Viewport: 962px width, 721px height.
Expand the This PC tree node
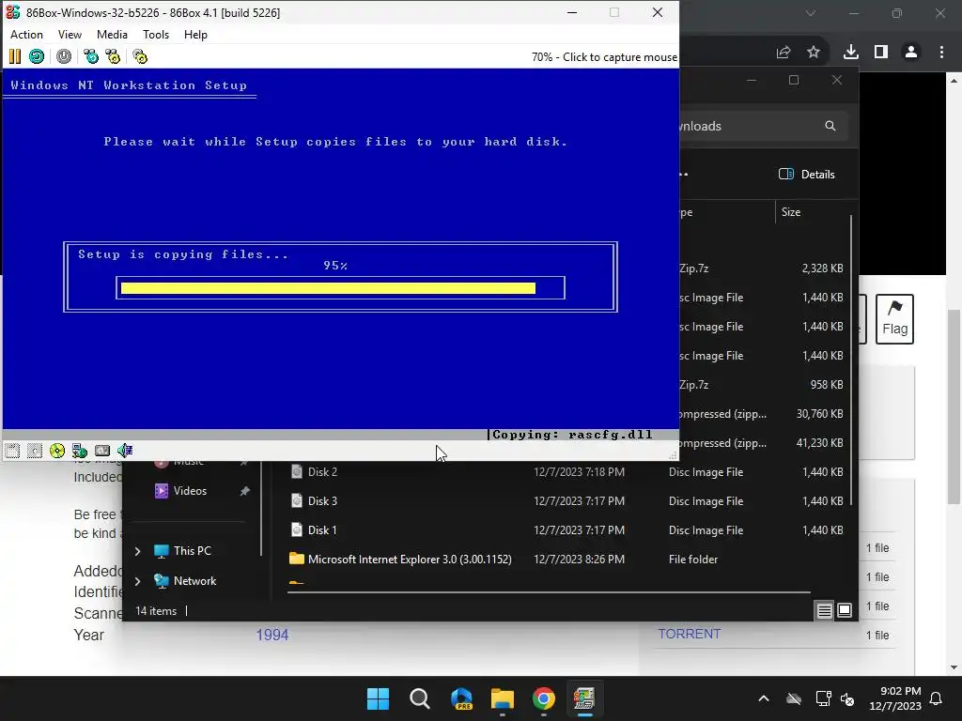[x=137, y=551]
